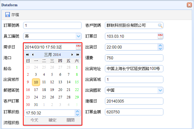Go to next month in calendar
The height and width of the screenshot is (129, 194).
click(x=72, y=55)
